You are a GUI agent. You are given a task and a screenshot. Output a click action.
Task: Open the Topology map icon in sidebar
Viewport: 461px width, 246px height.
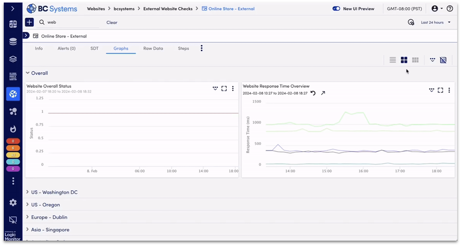coord(13,111)
